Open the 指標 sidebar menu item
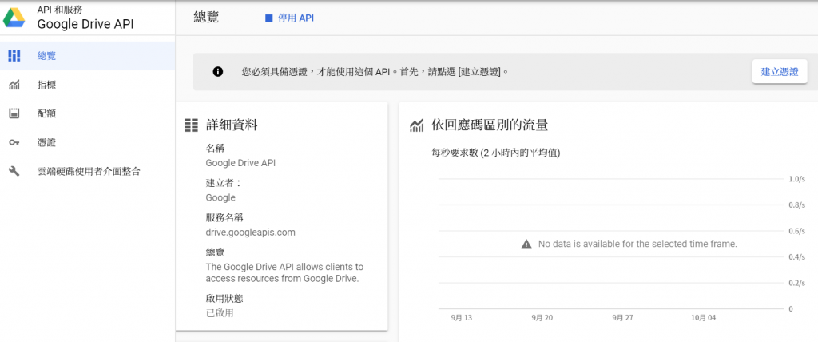818x342 pixels. (88, 85)
